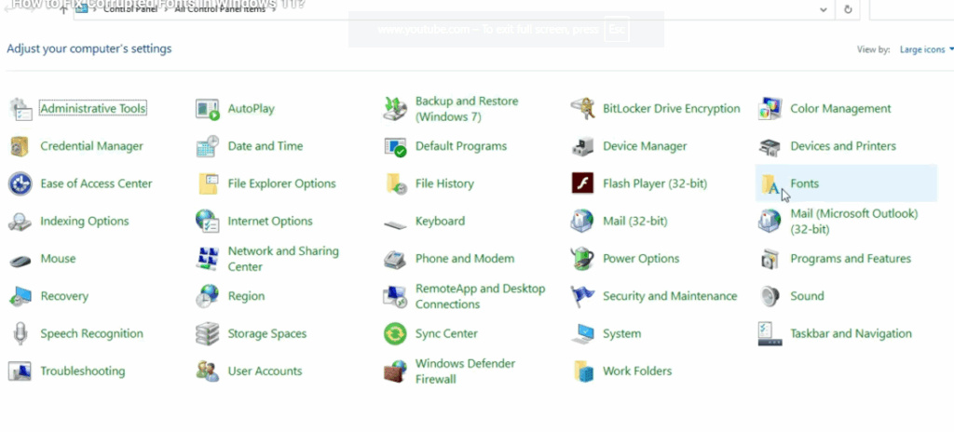
Task: Click the Fonts folder icon
Action: [770, 183]
